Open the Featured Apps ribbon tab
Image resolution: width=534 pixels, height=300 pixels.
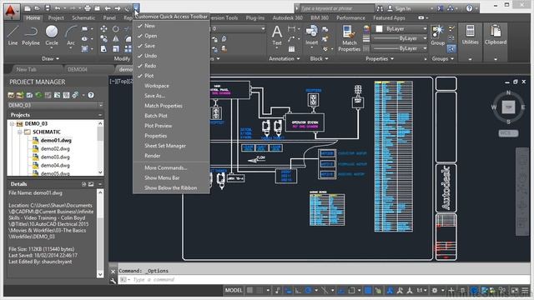point(389,17)
